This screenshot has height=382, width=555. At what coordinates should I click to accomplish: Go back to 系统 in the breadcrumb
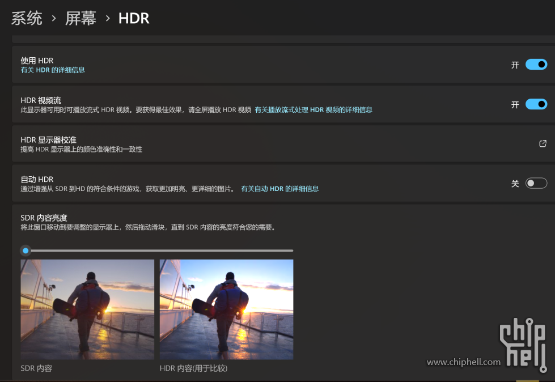click(27, 18)
